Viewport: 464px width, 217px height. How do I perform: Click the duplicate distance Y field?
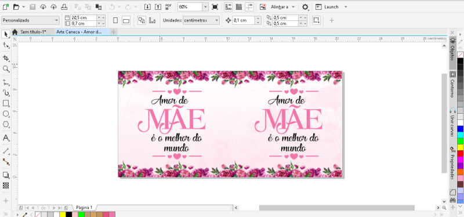(285, 23)
